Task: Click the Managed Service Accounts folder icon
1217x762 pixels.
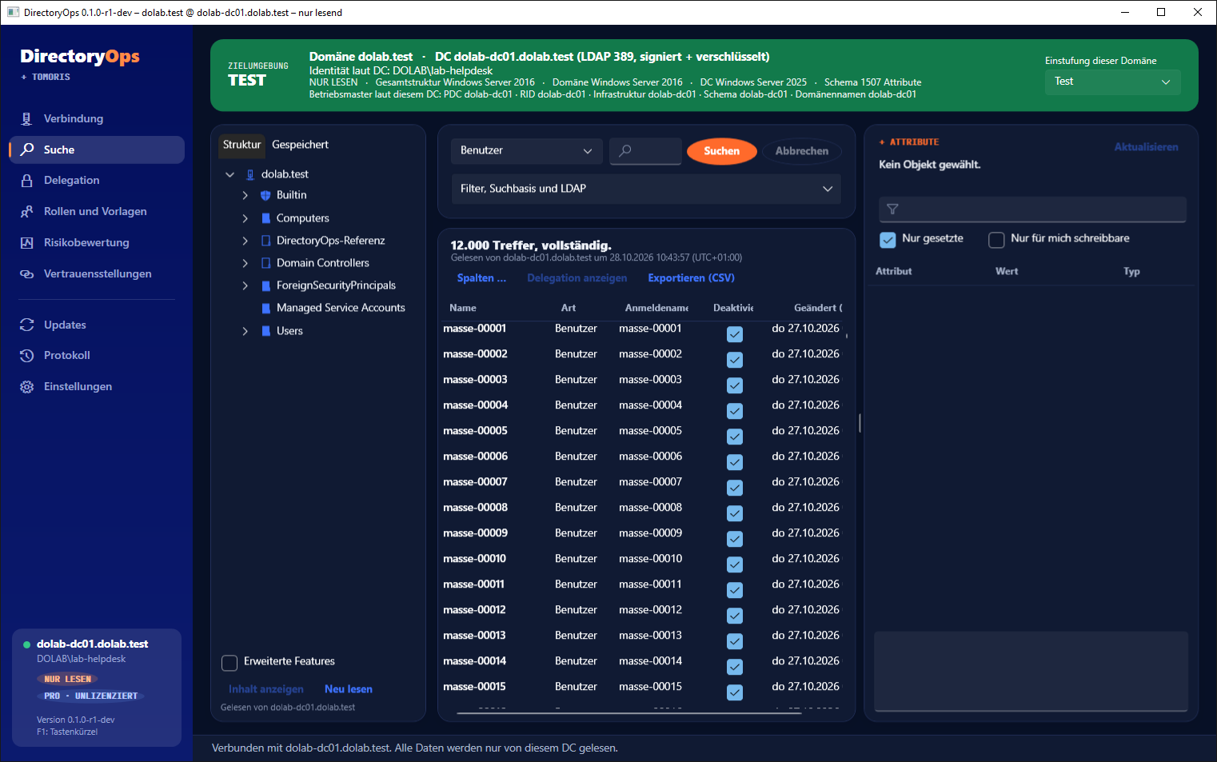Action: click(x=265, y=308)
